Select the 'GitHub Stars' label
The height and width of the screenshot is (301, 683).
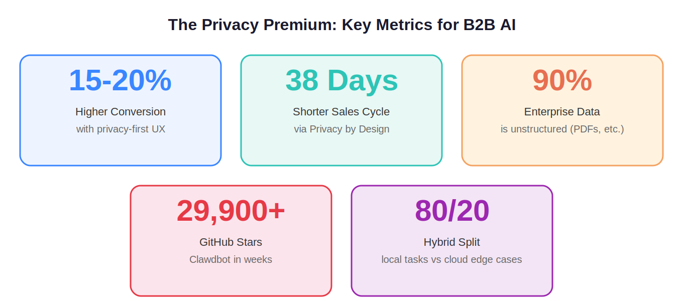coord(231,242)
